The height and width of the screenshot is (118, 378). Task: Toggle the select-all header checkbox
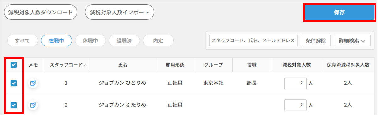pyautogui.click(x=13, y=65)
